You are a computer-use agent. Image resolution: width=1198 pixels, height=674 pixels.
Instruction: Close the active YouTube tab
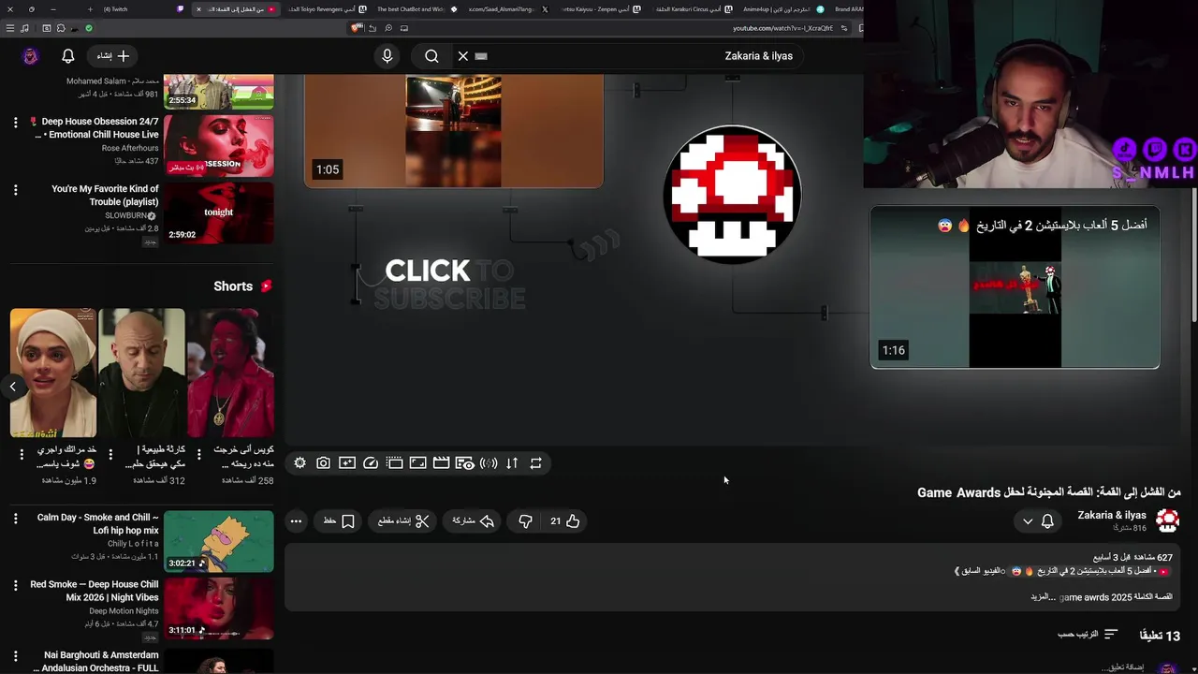(198, 9)
